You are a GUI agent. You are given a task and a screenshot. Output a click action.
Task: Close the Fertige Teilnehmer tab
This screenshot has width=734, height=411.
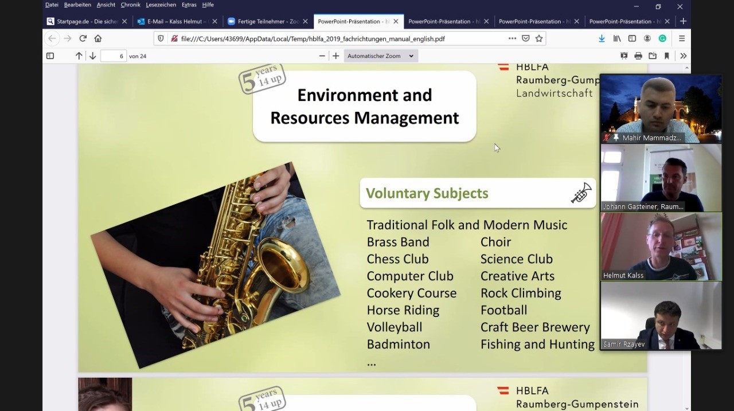[306, 21]
